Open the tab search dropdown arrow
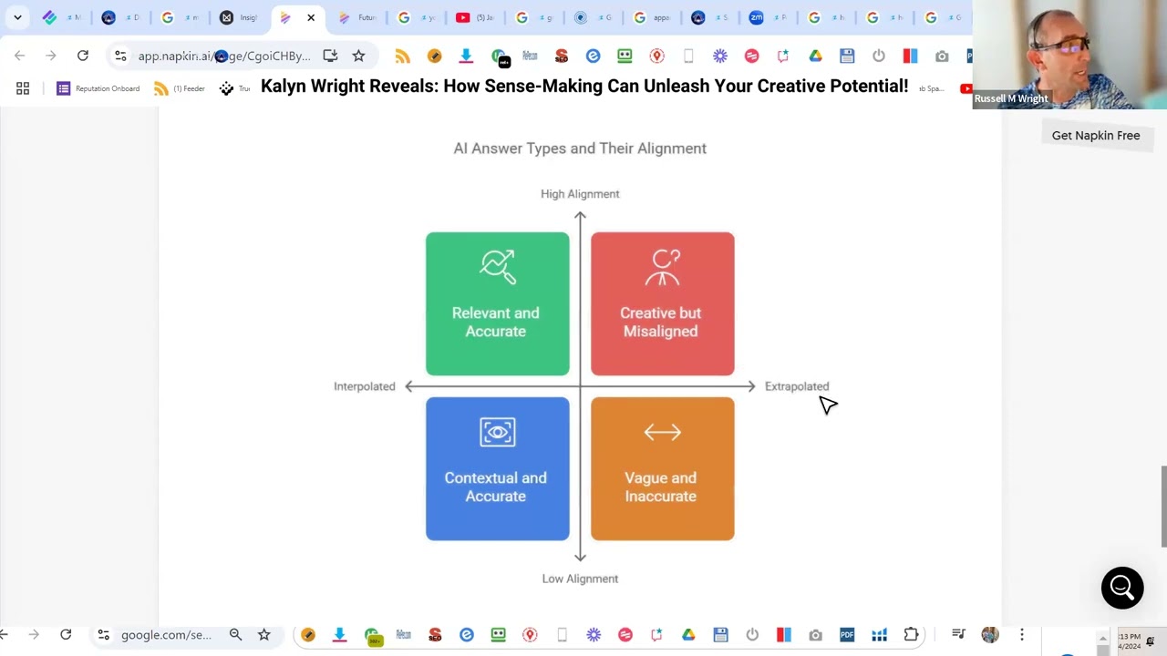The image size is (1167, 656). click(17, 17)
